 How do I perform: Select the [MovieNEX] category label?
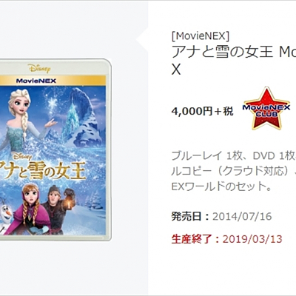click(x=201, y=36)
